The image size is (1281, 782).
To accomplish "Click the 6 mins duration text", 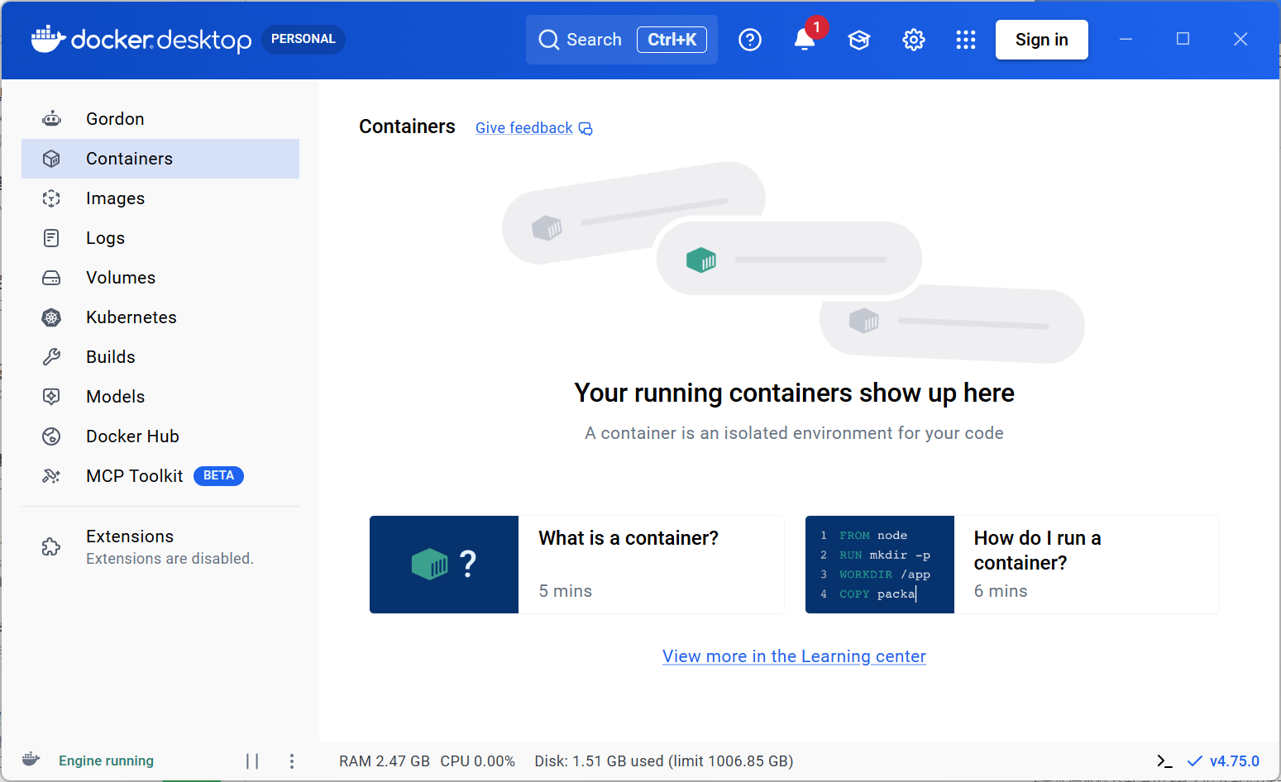I will [x=1001, y=591].
